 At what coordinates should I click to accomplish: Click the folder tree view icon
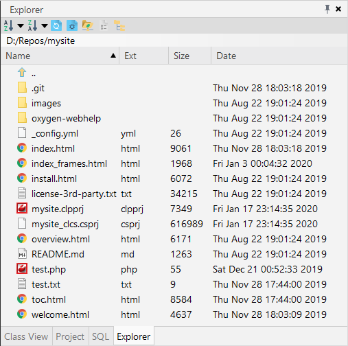pyautogui.click(x=119, y=25)
